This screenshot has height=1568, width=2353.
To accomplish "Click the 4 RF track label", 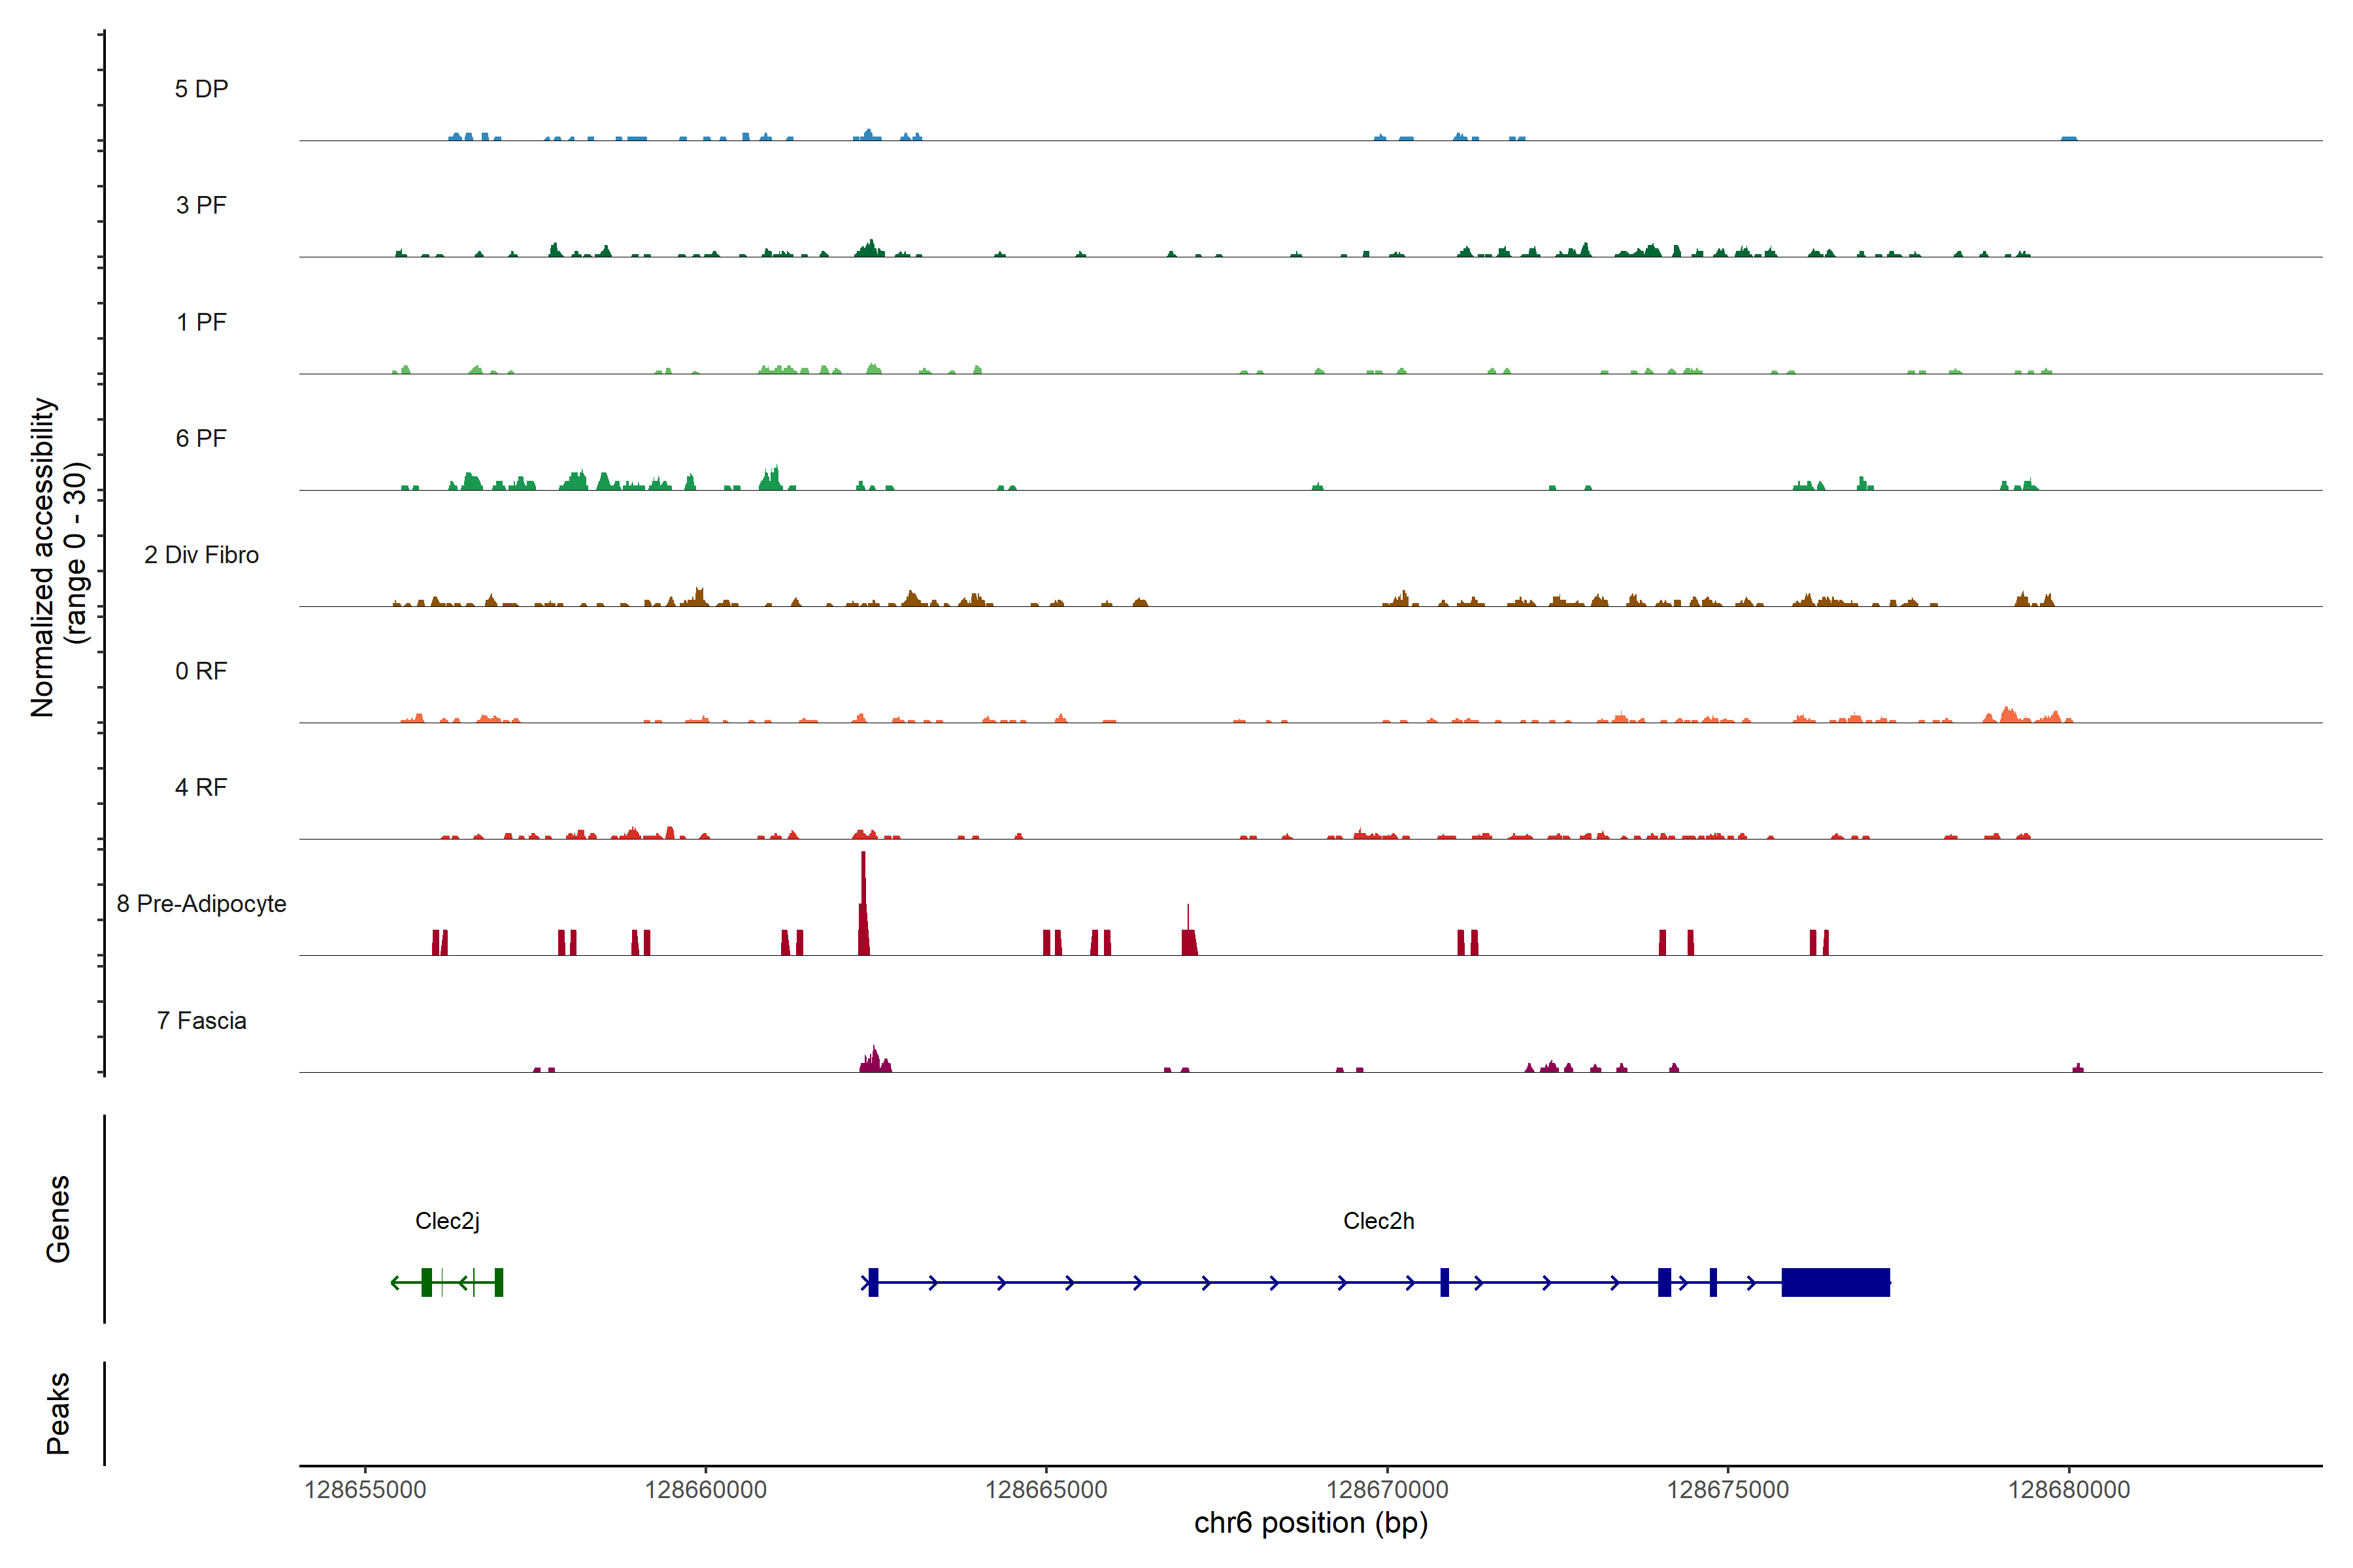I will click(201, 787).
